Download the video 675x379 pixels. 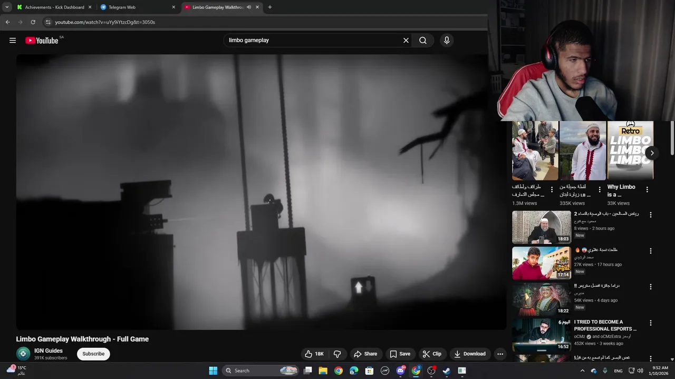470,354
